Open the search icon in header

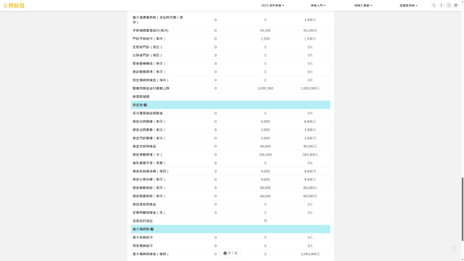[434, 5]
